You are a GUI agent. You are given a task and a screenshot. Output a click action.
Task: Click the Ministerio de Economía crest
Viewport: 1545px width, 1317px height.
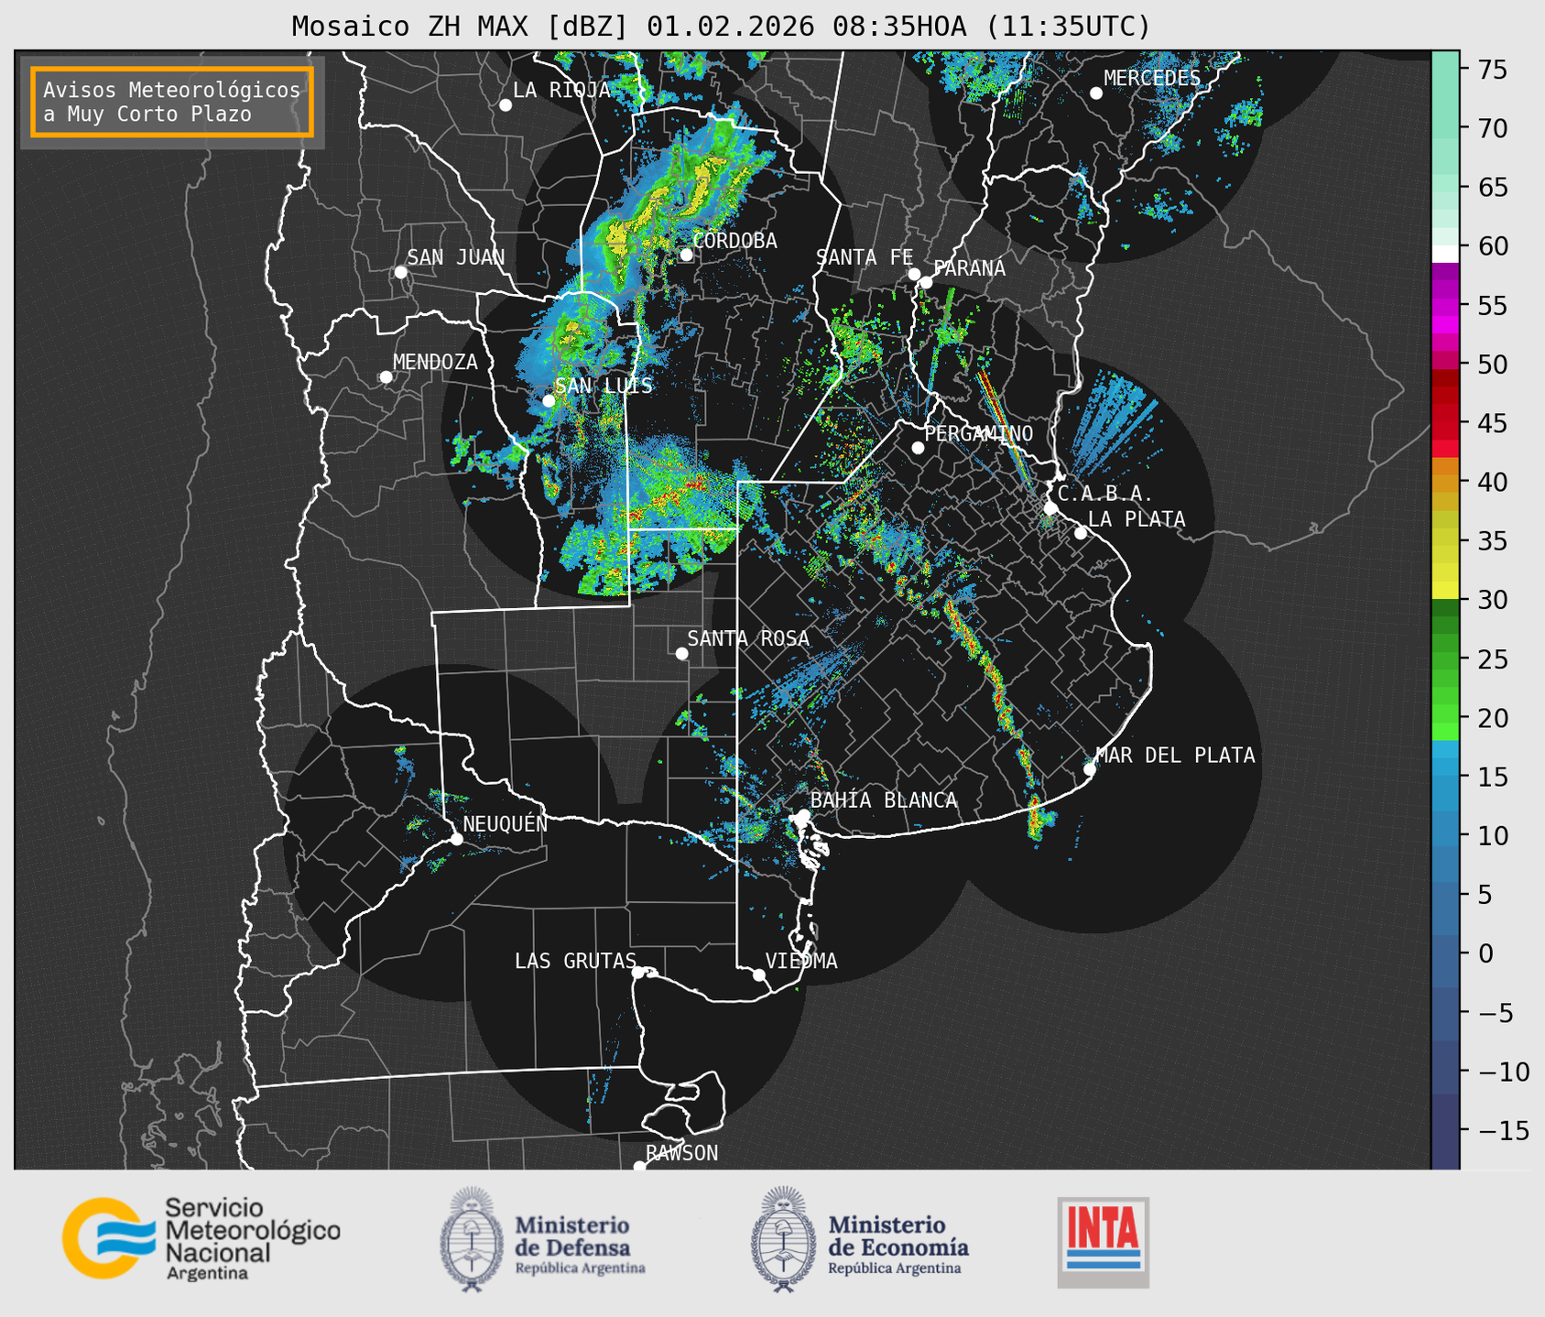tap(781, 1239)
